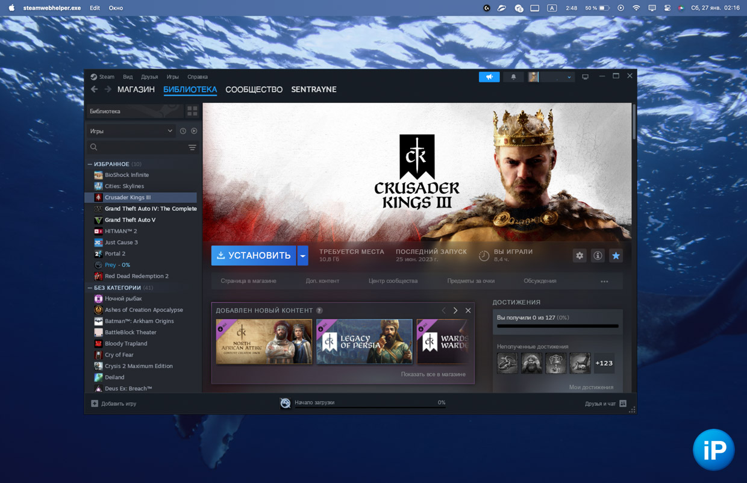747x483 pixels.
Task: Select Red Dead Redemption 2
Action: 142,276
